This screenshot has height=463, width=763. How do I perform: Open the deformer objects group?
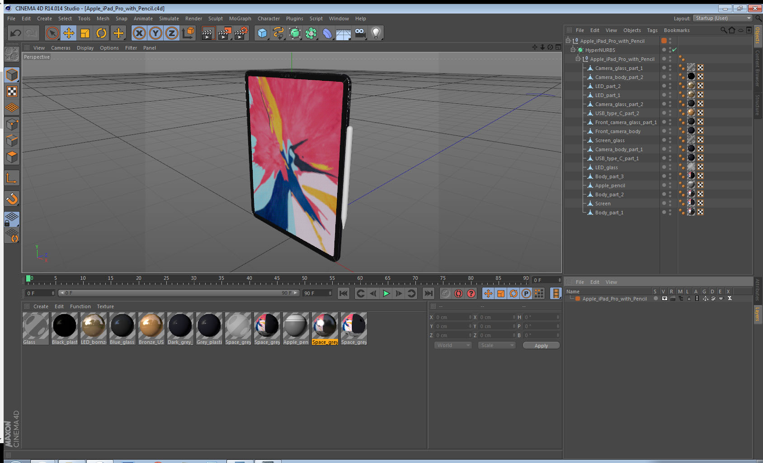pyautogui.click(x=327, y=33)
